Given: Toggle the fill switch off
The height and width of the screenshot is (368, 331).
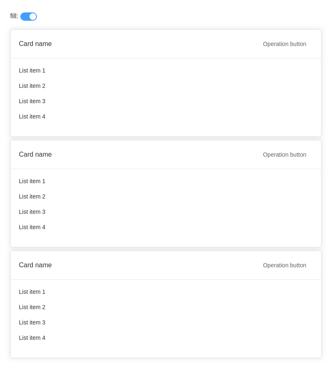Looking at the screenshot, I should pyautogui.click(x=29, y=17).
